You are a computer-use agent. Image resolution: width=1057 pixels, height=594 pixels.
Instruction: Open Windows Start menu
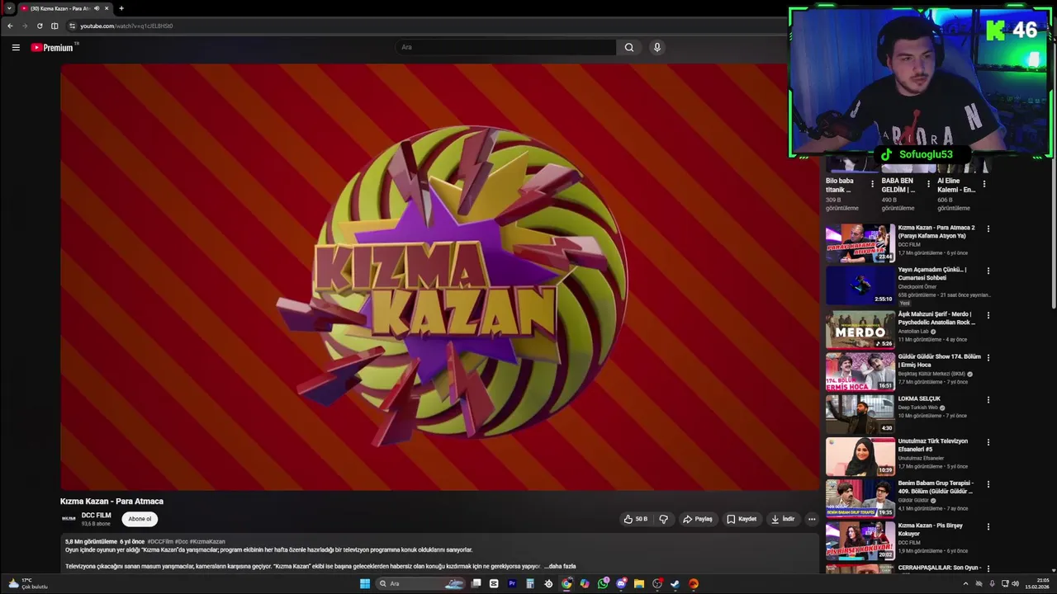(365, 583)
